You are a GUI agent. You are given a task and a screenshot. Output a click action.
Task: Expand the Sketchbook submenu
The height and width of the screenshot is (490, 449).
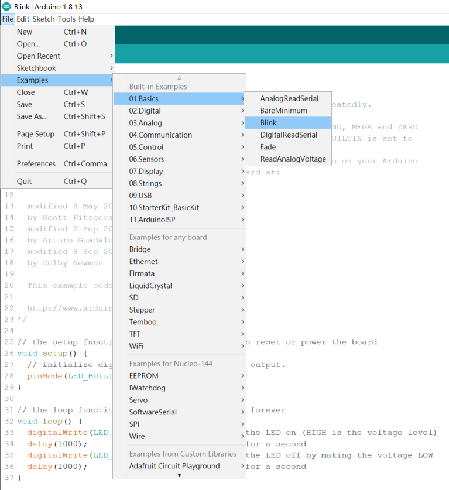(x=58, y=68)
